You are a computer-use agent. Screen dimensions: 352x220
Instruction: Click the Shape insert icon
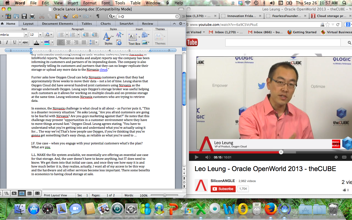pyautogui.click(x=145, y=35)
